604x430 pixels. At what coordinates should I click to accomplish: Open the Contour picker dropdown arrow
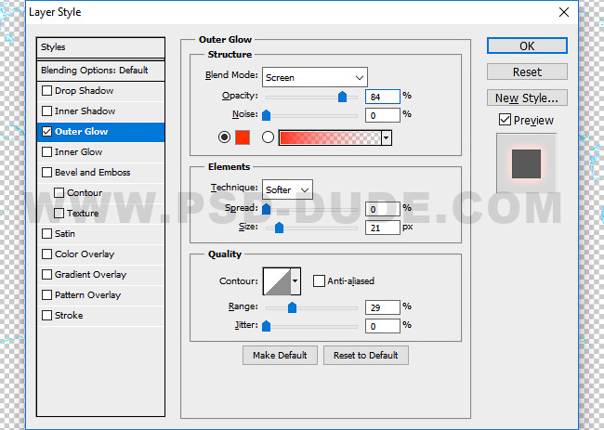coord(295,281)
